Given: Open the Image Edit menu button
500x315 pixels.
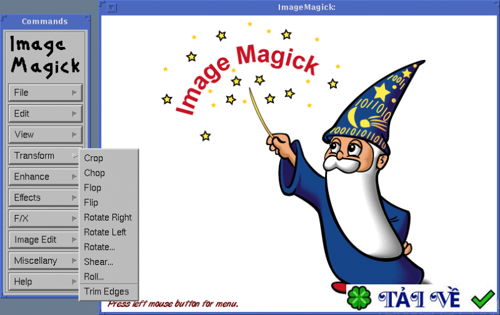Looking at the screenshot, I should pos(43,240).
